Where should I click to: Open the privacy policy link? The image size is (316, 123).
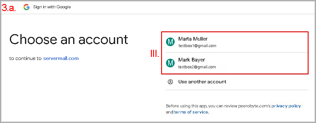tap(286, 106)
